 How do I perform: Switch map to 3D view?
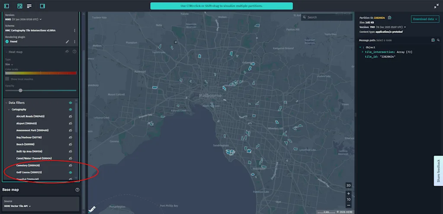[x=349, y=185]
